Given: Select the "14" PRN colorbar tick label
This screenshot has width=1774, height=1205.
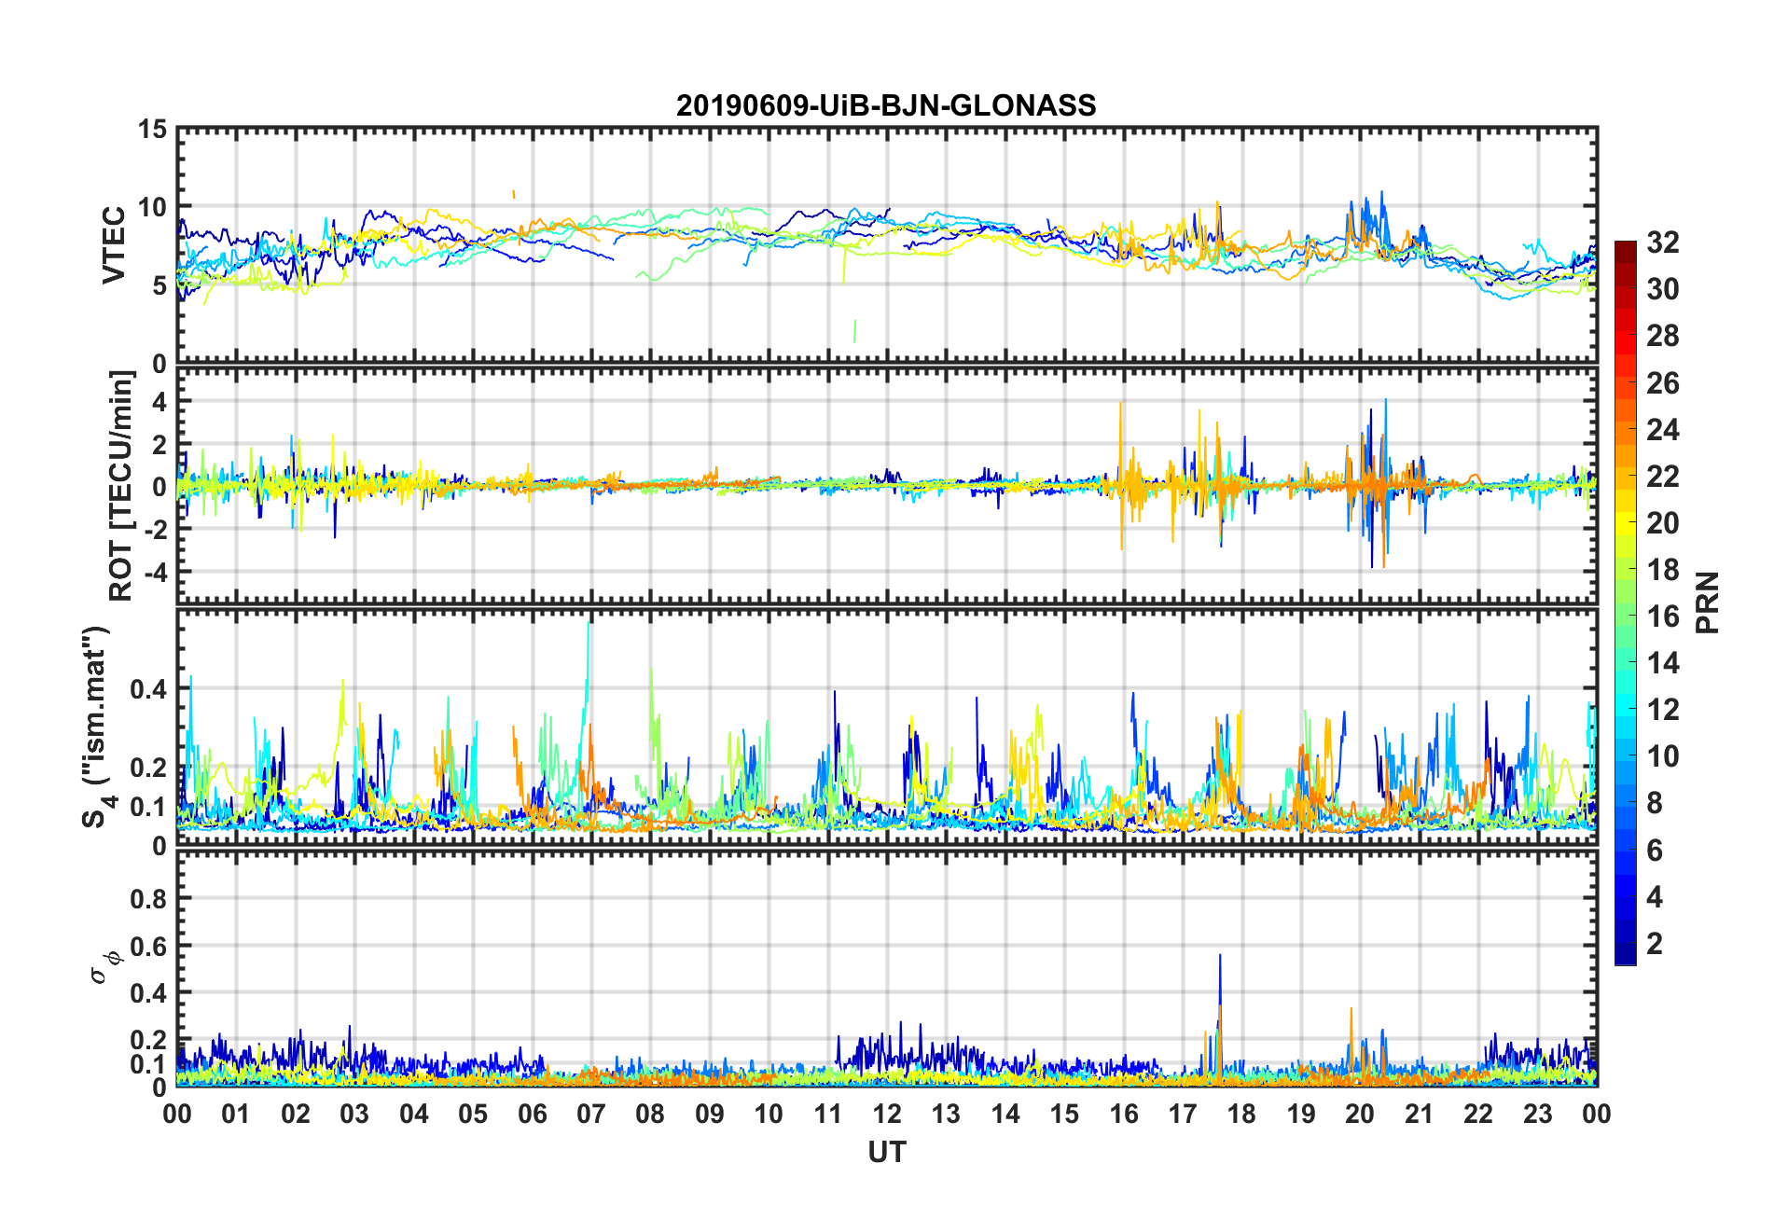Looking at the screenshot, I should click(1663, 663).
